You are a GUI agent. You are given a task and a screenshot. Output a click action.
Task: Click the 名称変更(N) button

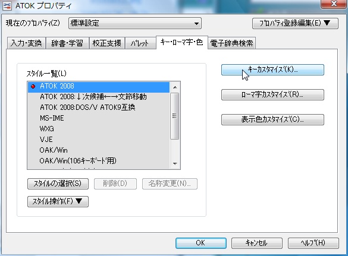[170, 184]
